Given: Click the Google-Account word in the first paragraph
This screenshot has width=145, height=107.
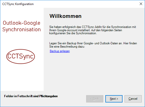Looking at the screenshot, I should click(x=67, y=30).
